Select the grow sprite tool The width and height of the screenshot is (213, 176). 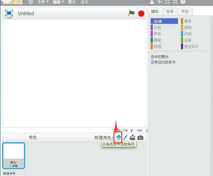(167, 2)
